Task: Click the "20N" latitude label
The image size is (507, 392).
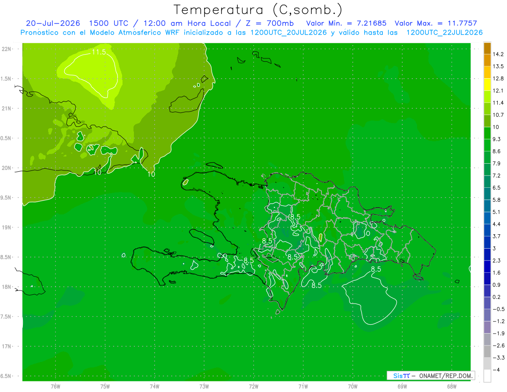Action: point(6,168)
